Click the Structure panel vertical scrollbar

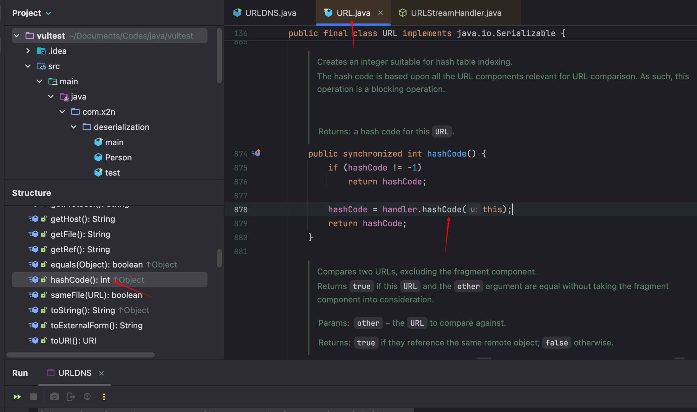click(x=219, y=258)
